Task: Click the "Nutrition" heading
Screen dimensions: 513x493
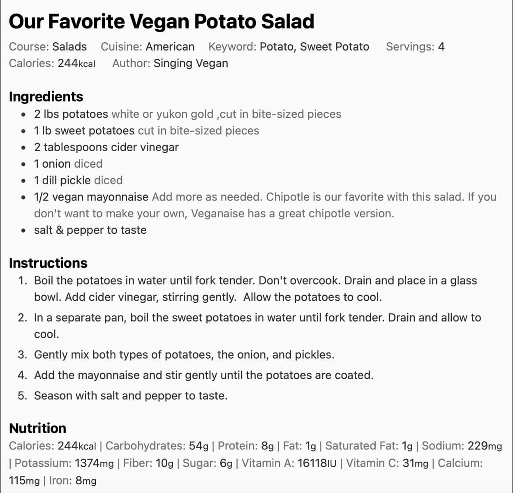Action: click(37, 428)
